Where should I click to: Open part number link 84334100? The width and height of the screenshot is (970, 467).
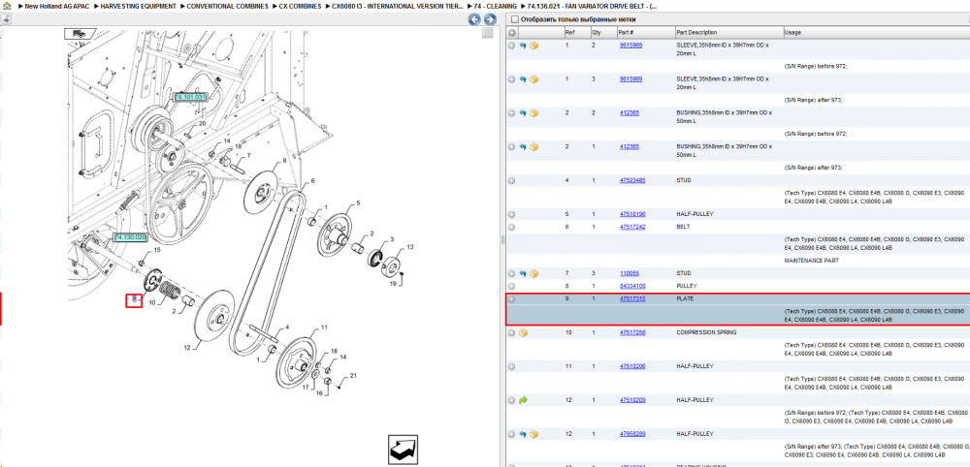click(632, 286)
